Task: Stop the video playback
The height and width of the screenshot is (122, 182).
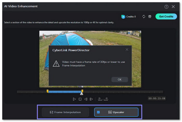Action: click(x=80, y=99)
